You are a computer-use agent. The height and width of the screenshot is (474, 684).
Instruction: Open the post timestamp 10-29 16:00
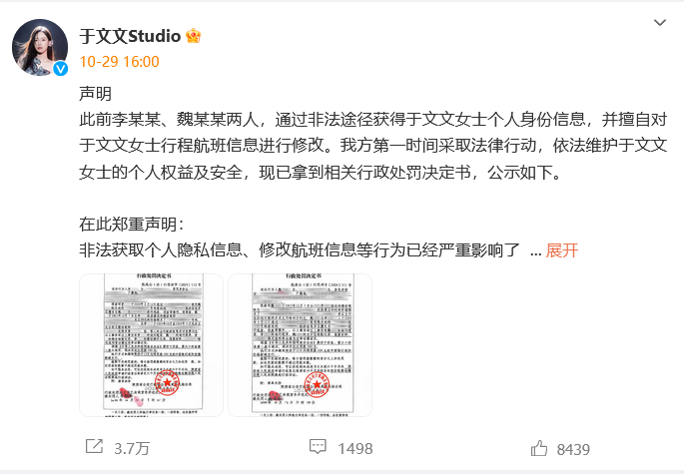pos(119,62)
